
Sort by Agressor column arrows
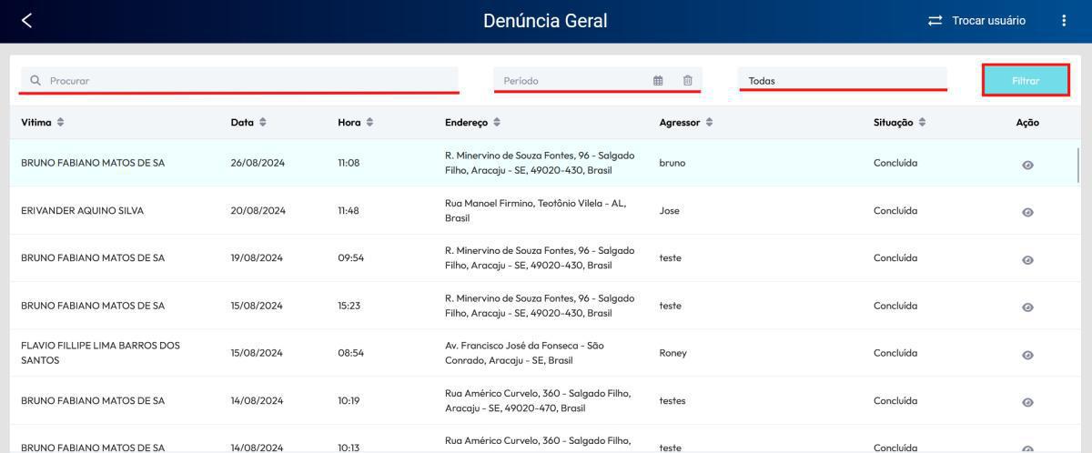(x=709, y=122)
